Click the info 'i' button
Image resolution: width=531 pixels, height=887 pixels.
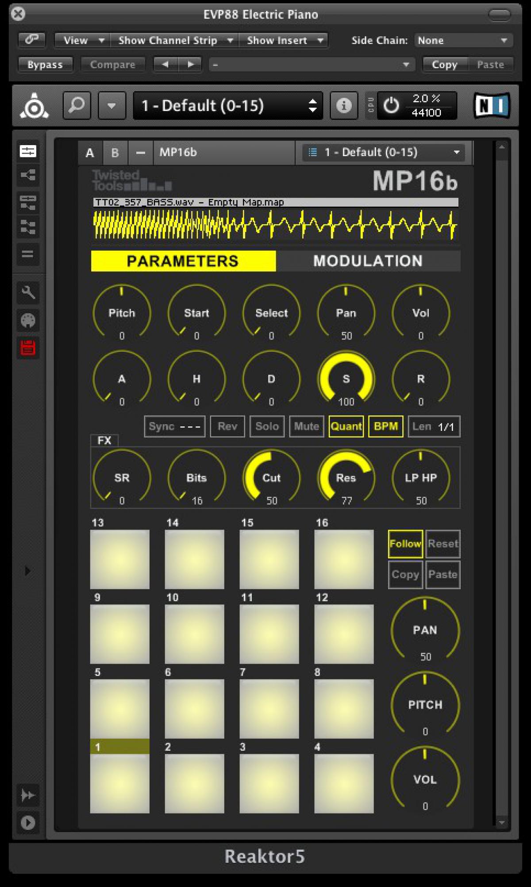click(x=344, y=106)
